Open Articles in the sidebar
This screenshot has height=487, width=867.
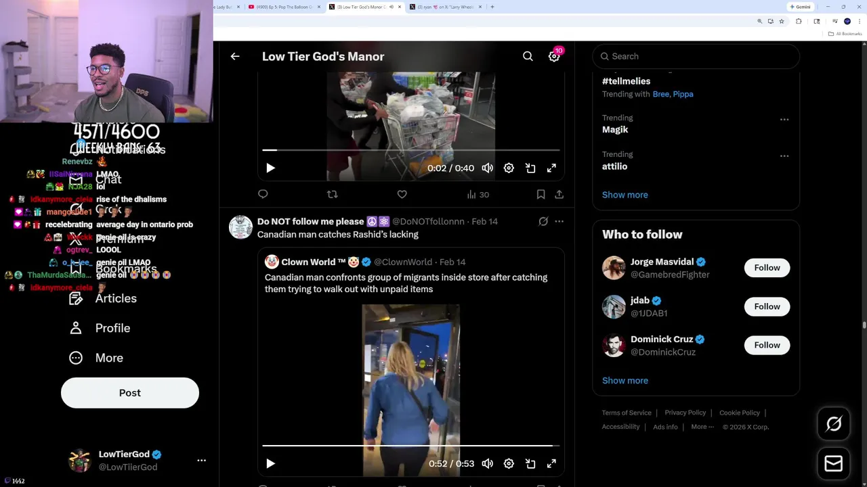click(103, 298)
